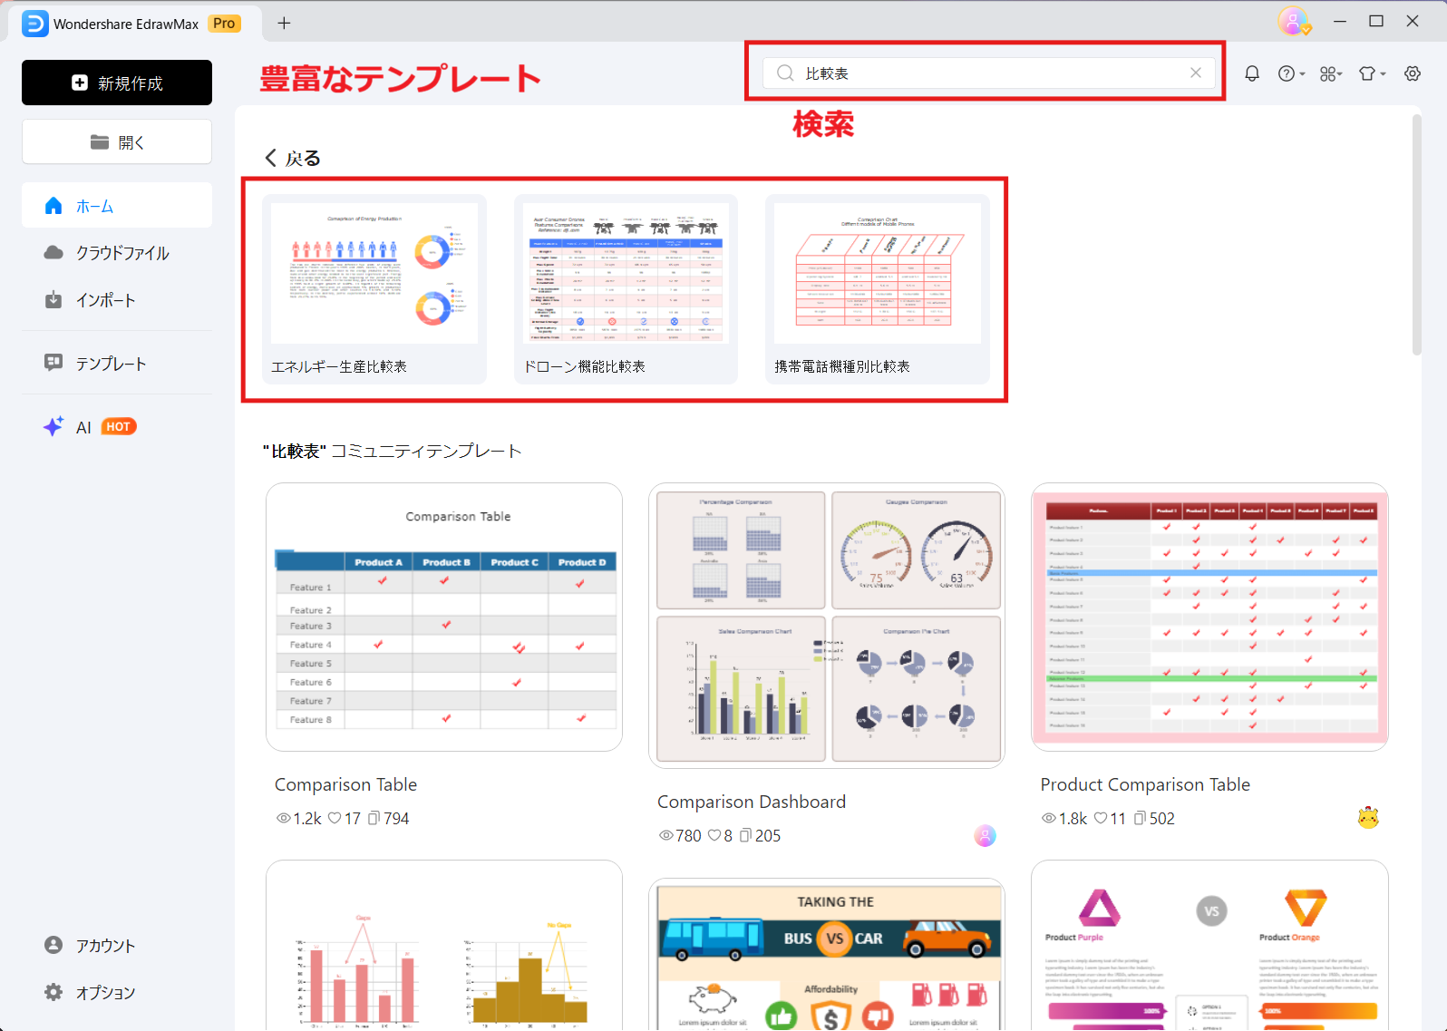The width and height of the screenshot is (1447, 1031).
Task: Open テンプレート in the sidebar
Action: coord(117,364)
